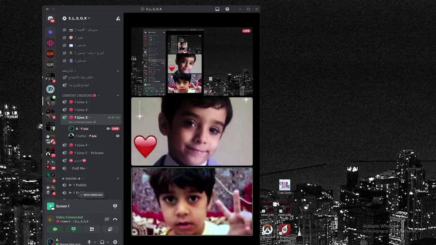436x245 pixels.
Task: Open user settings gear
Action: (x=115, y=242)
